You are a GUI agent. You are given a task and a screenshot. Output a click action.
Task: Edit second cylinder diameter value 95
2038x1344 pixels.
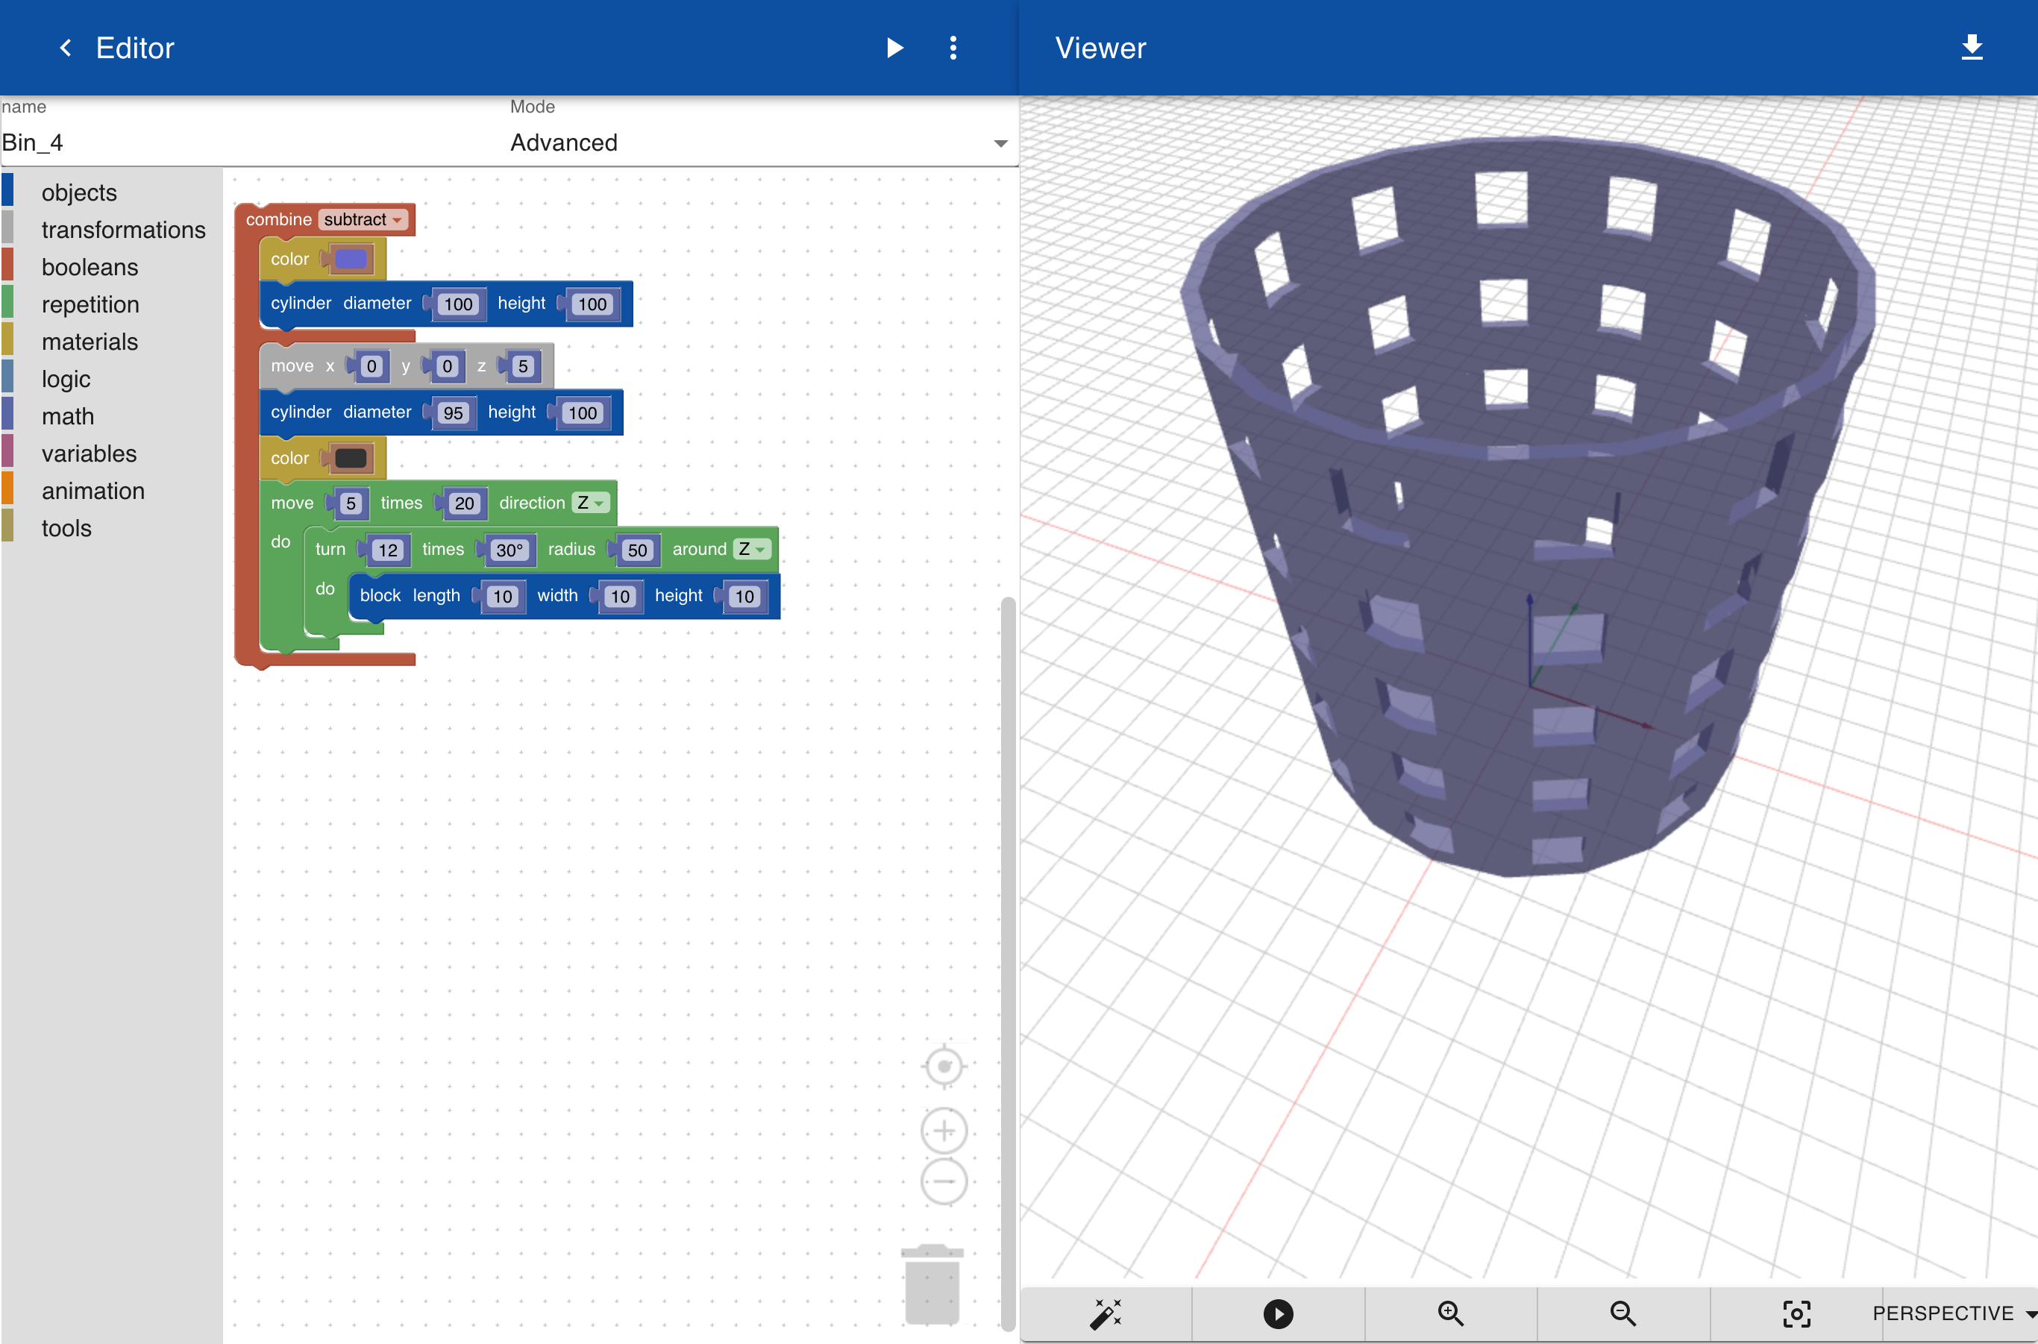(453, 413)
